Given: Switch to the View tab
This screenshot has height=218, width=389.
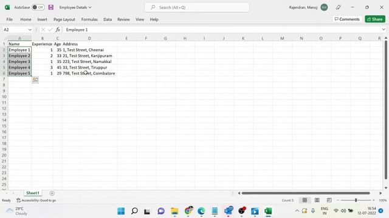Looking at the screenshot, I should (x=140, y=19).
